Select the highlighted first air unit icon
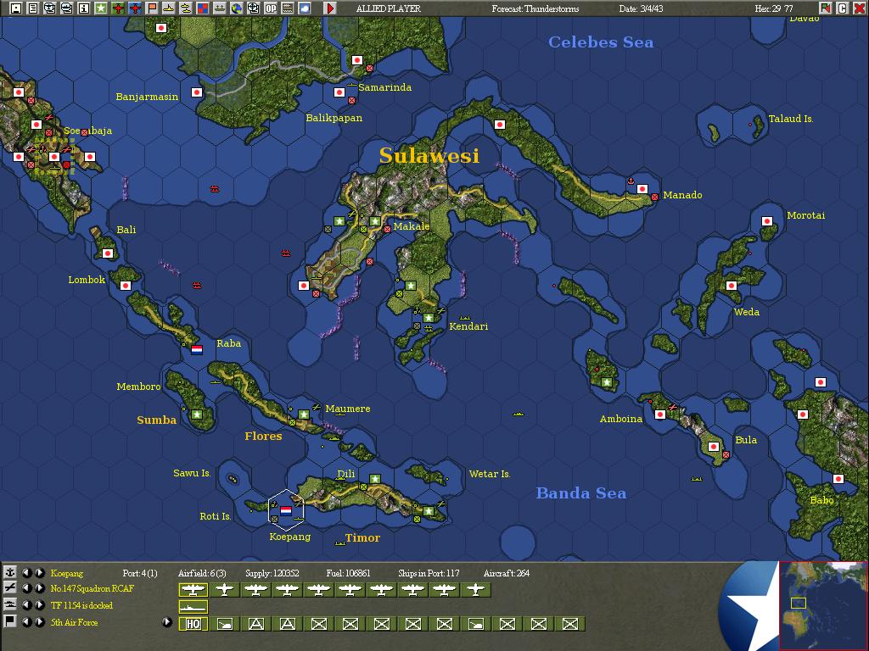The image size is (869, 651). tap(193, 590)
